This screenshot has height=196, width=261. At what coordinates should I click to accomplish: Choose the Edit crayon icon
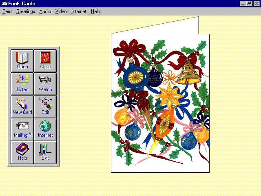(x=45, y=106)
